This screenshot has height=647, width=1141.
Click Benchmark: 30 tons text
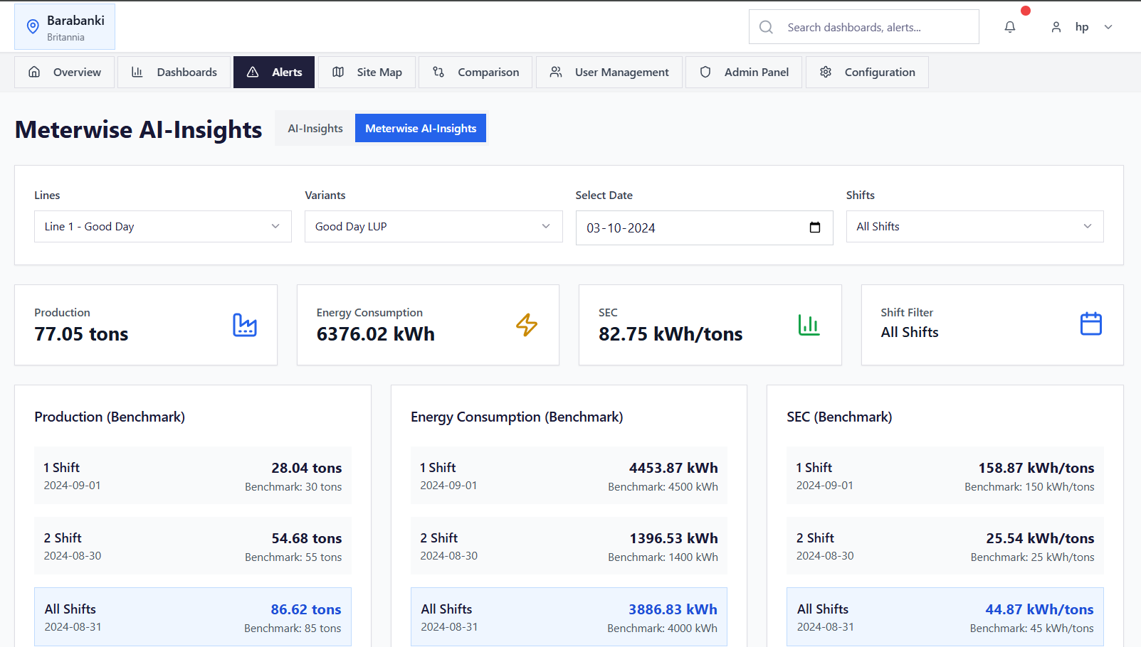click(293, 487)
